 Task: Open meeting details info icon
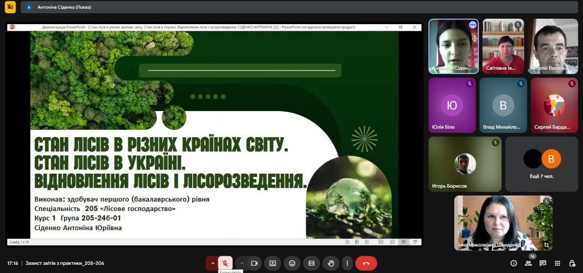[514, 263]
